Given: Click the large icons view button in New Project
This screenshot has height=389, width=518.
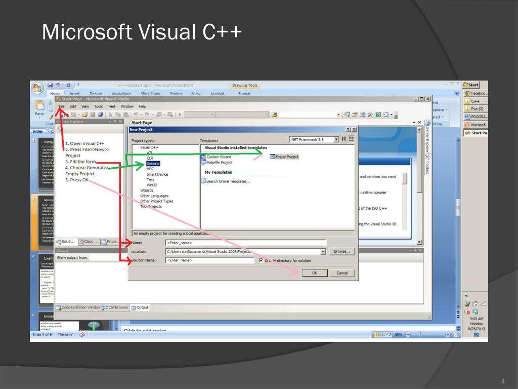Looking at the screenshot, I should click(x=343, y=139).
